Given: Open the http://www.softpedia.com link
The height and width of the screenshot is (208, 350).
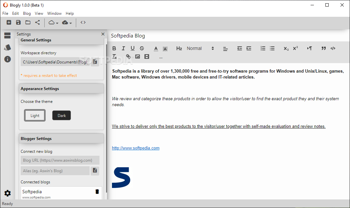Looking at the screenshot, I should point(136,148).
